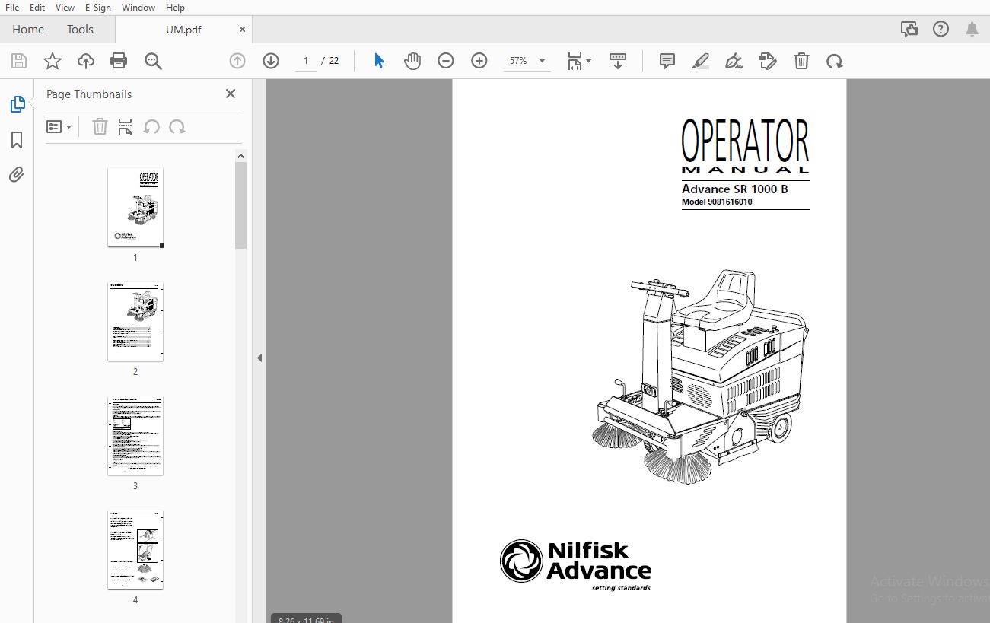Select page 2 thumbnail
Screen dimensions: 990x623
[135, 322]
